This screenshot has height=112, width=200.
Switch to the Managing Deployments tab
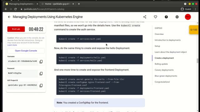[21, 4]
